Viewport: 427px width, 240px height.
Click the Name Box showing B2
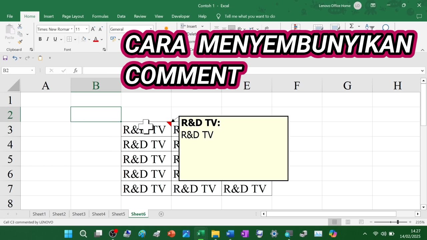point(16,70)
